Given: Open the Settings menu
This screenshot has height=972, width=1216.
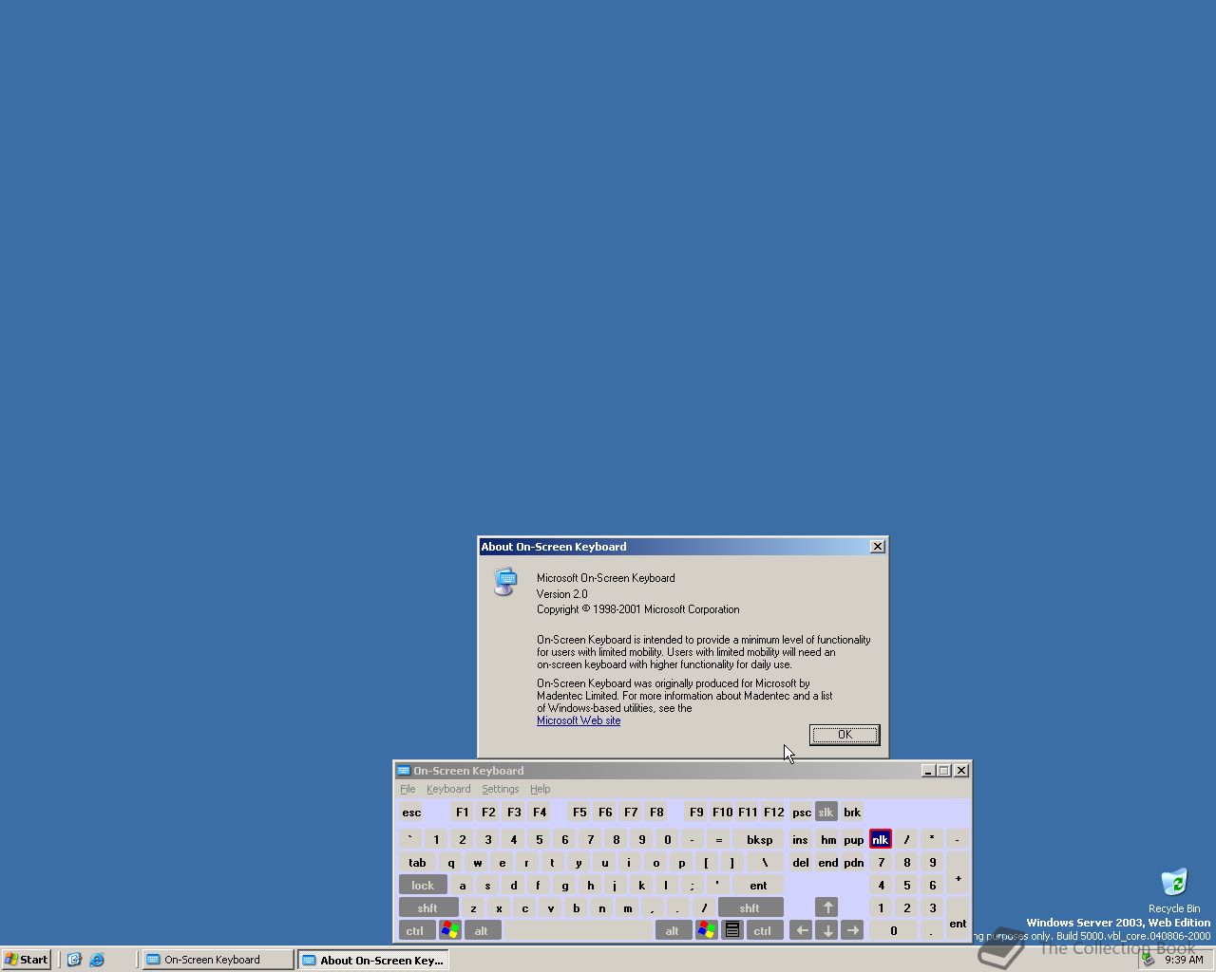Looking at the screenshot, I should coord(501,790).
